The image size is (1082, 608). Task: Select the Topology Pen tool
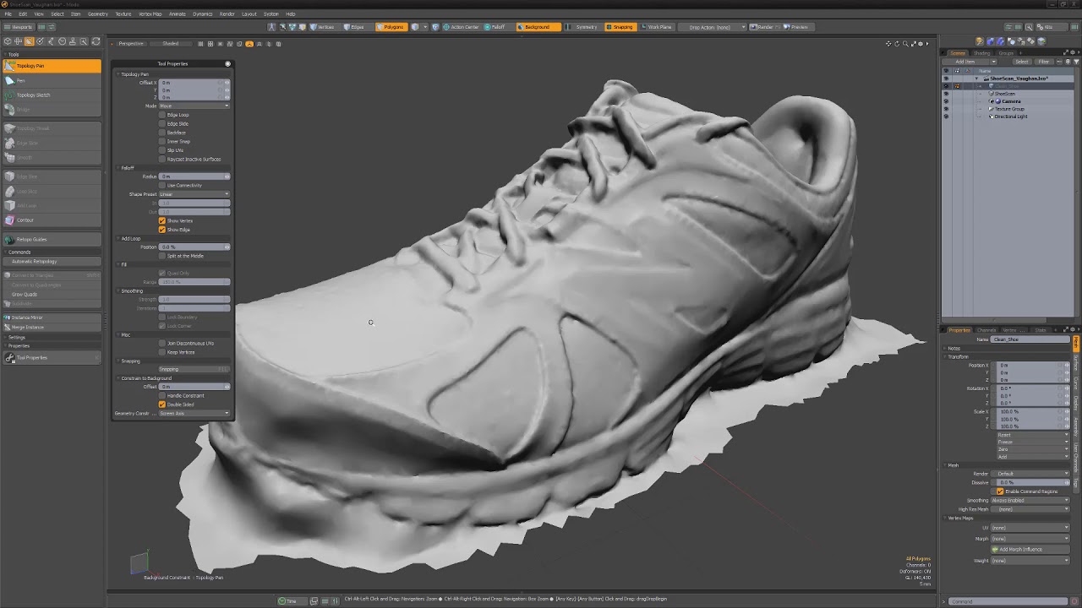[51, 66]
